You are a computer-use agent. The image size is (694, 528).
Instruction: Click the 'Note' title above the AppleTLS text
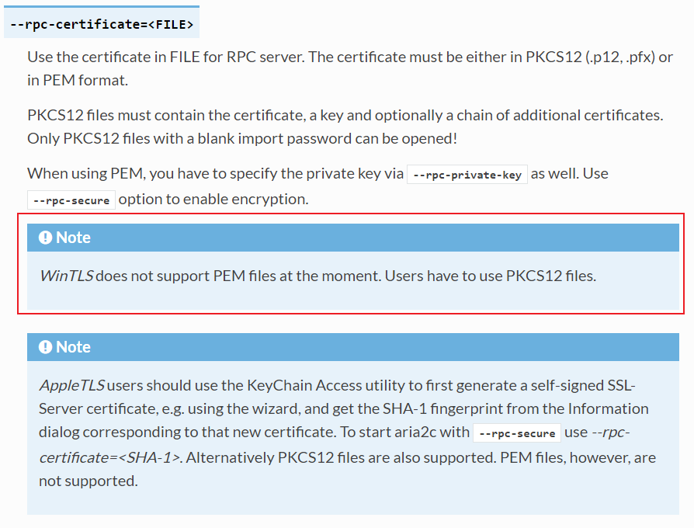click(73, 347)
